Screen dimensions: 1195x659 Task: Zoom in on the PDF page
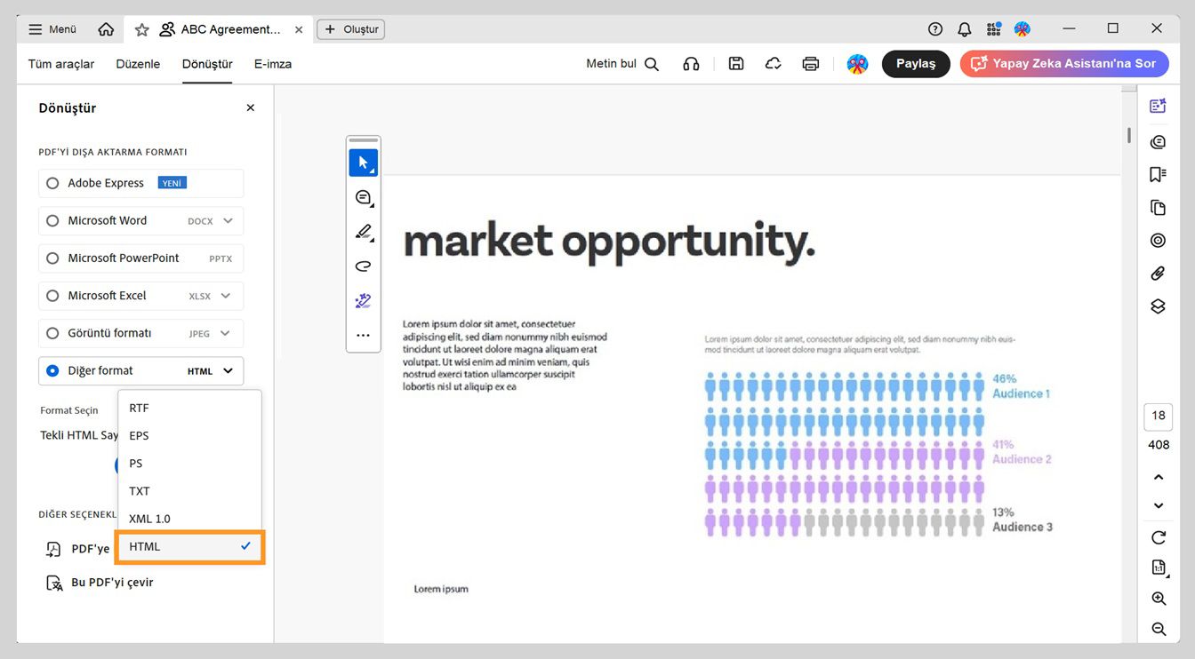pos(1158,598)
